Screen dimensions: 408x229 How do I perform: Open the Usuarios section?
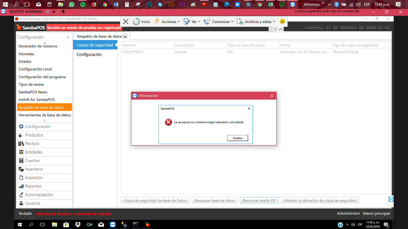click(45, 203)
